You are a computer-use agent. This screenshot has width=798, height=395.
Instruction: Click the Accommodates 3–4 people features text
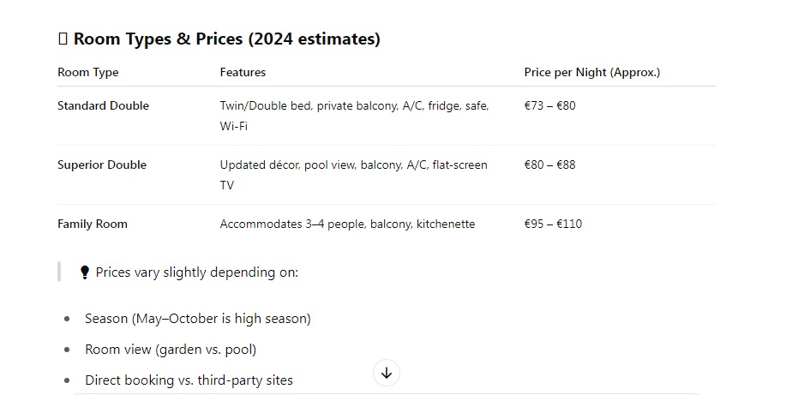tap(347, 224)
